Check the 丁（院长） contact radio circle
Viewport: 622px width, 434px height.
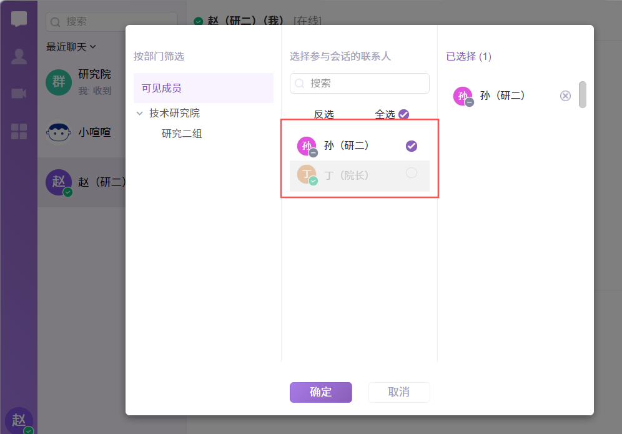pos(411,173)
